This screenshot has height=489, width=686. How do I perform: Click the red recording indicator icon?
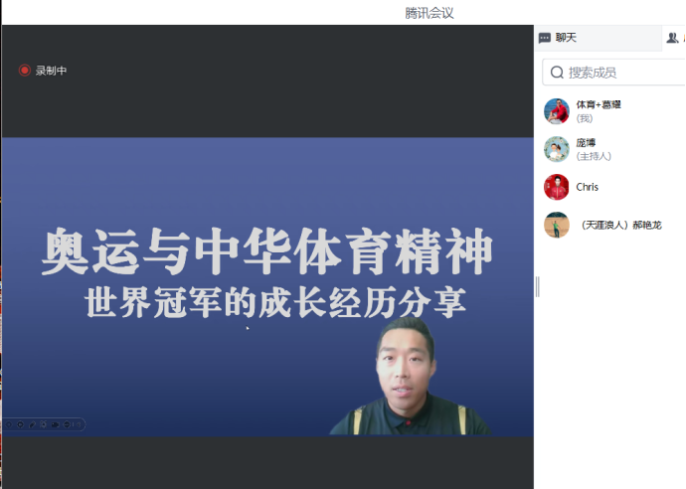tap(25, 70)
